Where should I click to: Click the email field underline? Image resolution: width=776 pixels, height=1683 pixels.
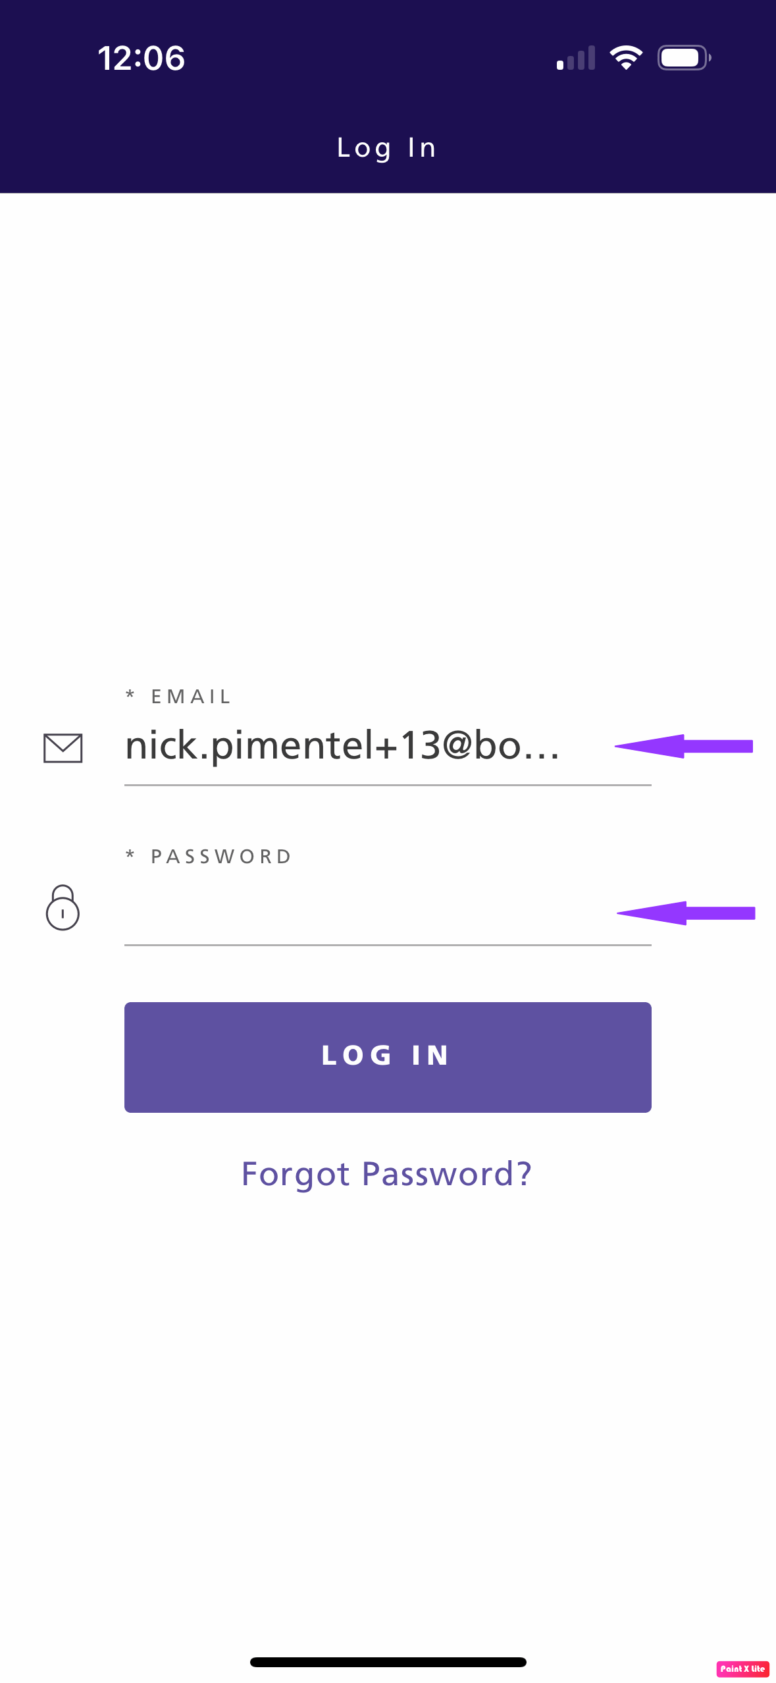(x=387, y=786)
